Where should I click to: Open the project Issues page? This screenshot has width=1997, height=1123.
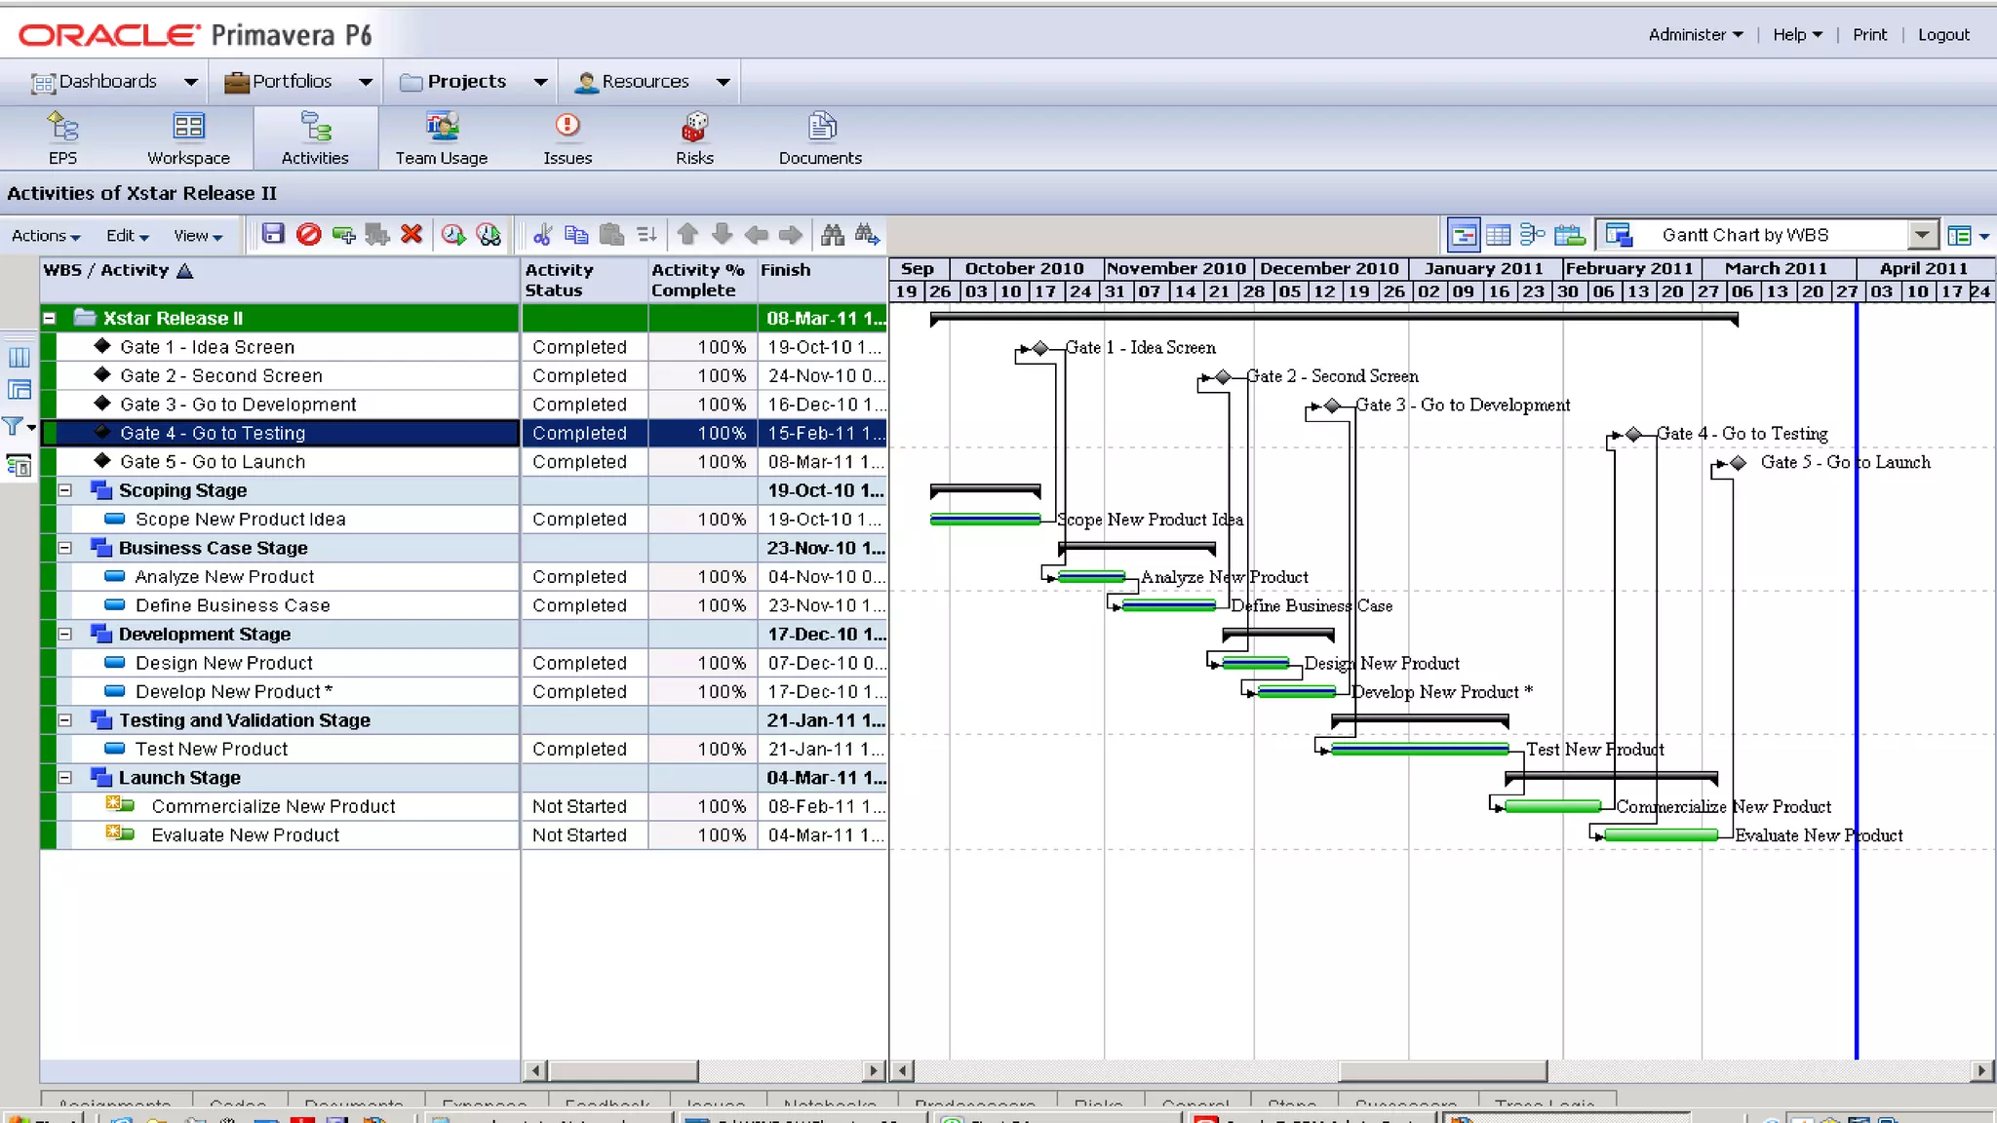(x=568, y=138)
